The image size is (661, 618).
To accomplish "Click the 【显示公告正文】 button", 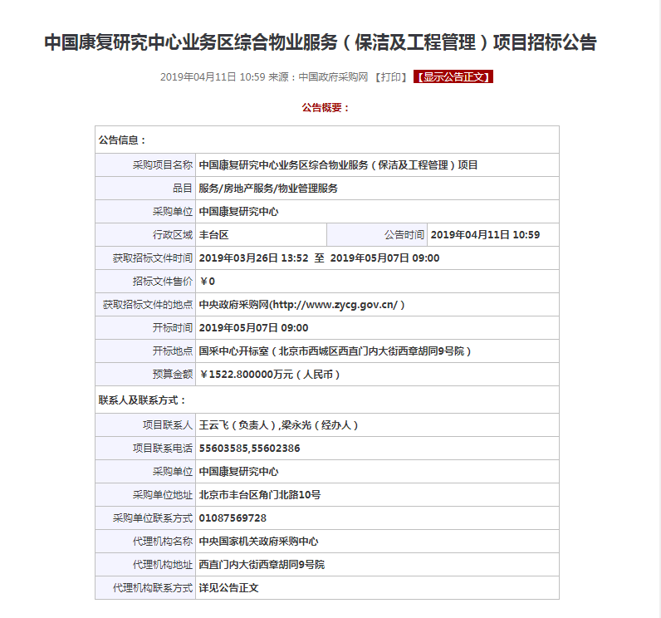I will coord(453,76).
